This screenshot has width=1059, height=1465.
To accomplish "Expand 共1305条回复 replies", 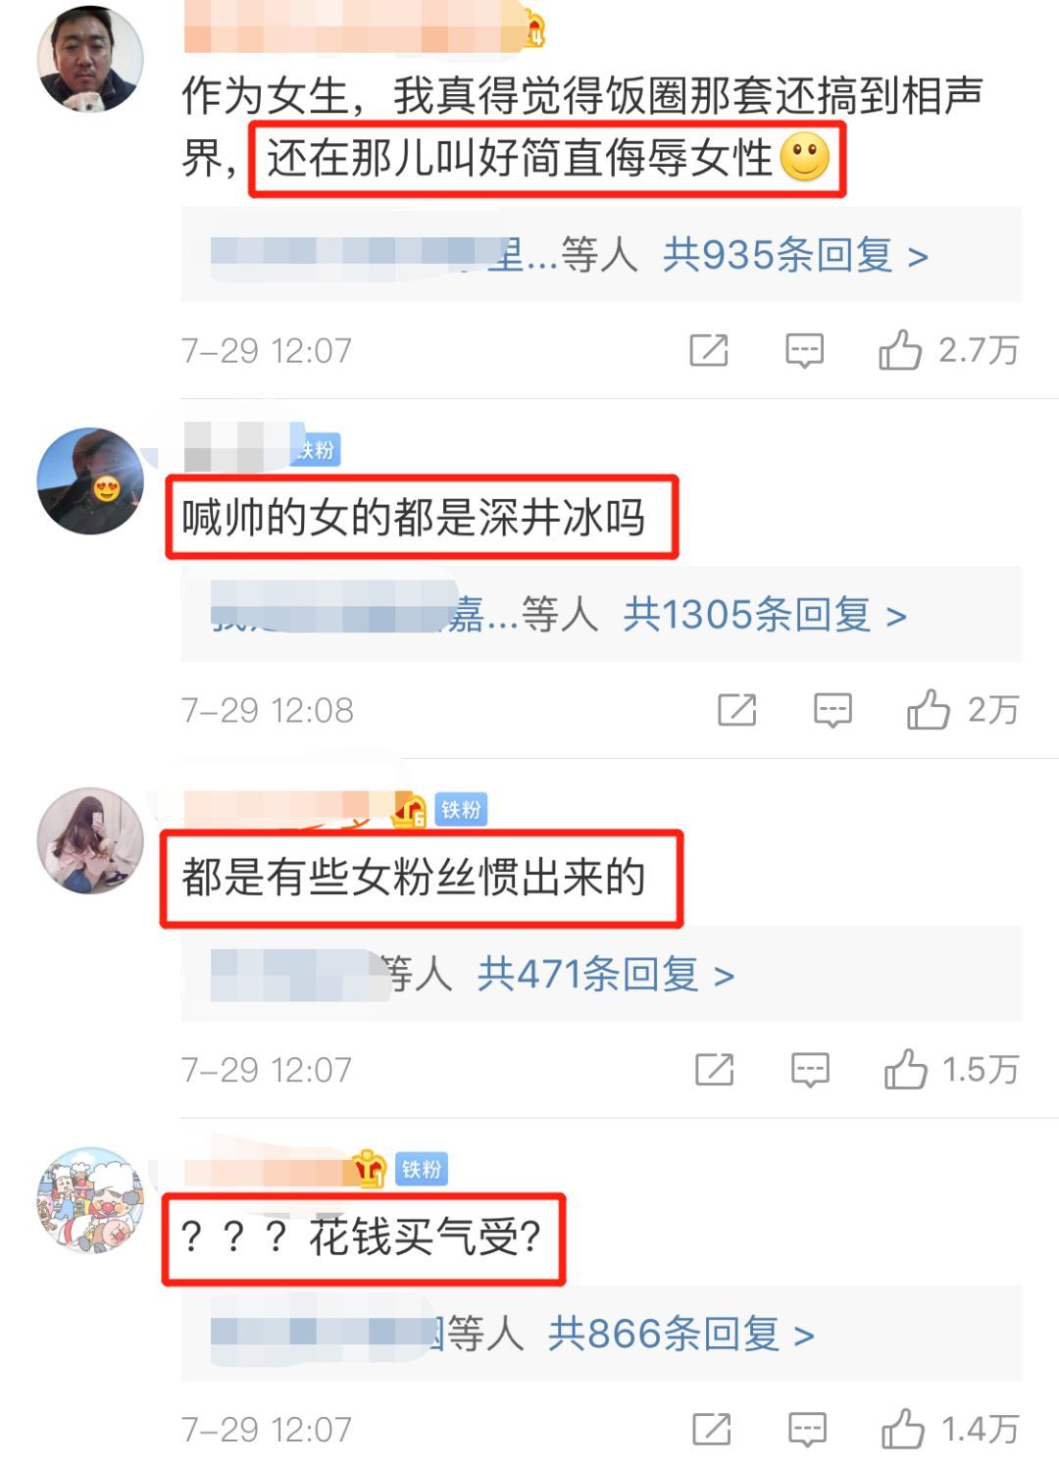I will coord(765,615).
